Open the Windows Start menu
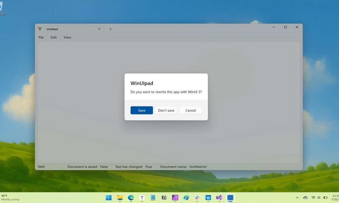This screenshot has width=339, height=203. tap(108, 197)
